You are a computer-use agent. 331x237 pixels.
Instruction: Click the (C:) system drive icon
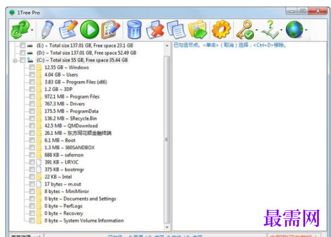click(x=30, y=60)
